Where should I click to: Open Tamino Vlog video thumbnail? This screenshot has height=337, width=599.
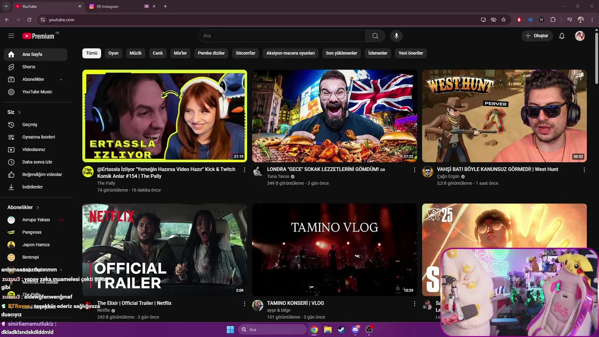pos(335,249)
